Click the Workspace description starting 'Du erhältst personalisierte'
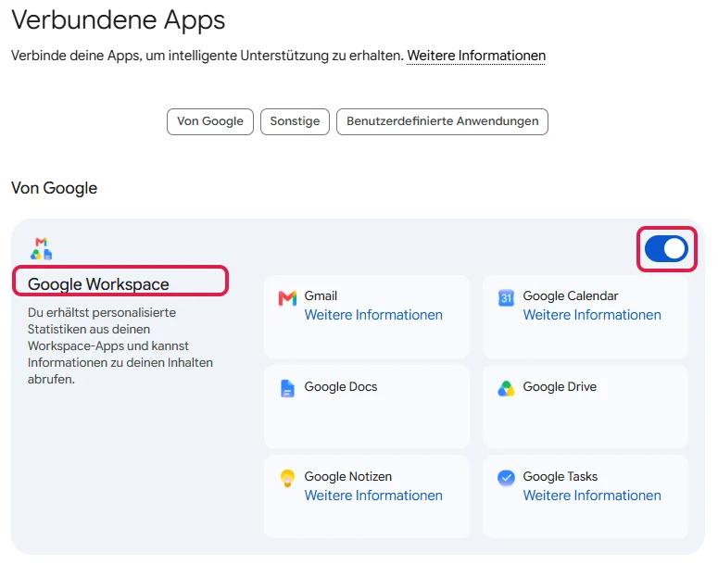 click(120, 345)
